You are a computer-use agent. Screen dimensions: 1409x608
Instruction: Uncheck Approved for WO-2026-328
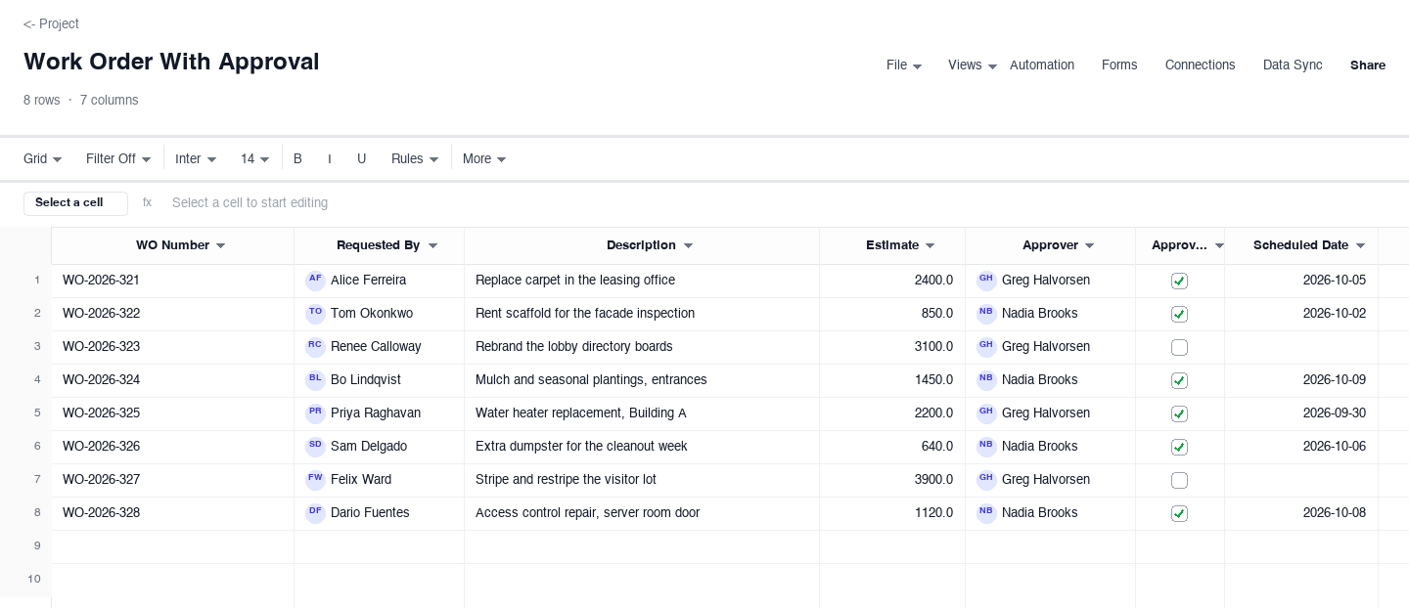[1179, 513]
